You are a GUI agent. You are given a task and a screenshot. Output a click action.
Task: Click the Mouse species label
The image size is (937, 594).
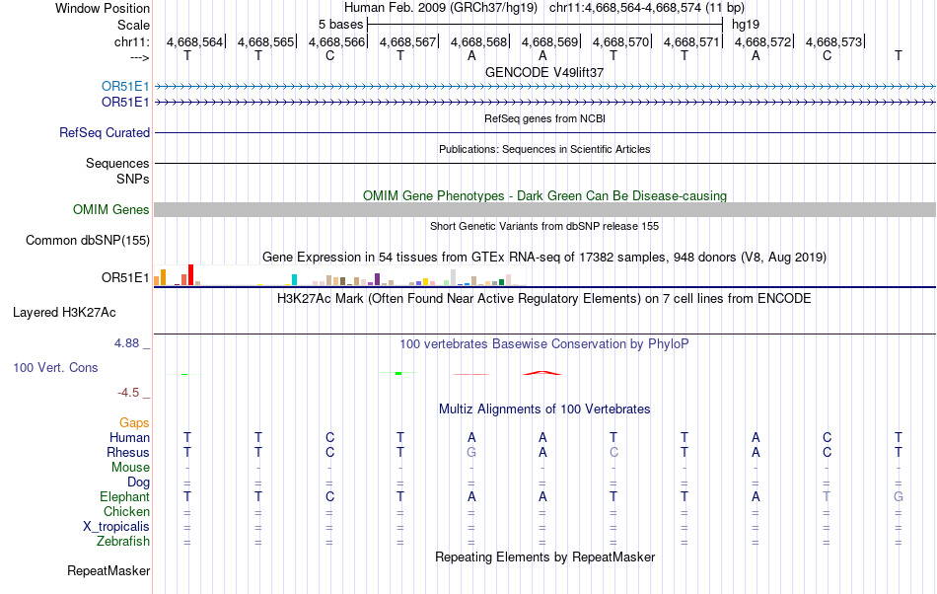coord(130,468)
